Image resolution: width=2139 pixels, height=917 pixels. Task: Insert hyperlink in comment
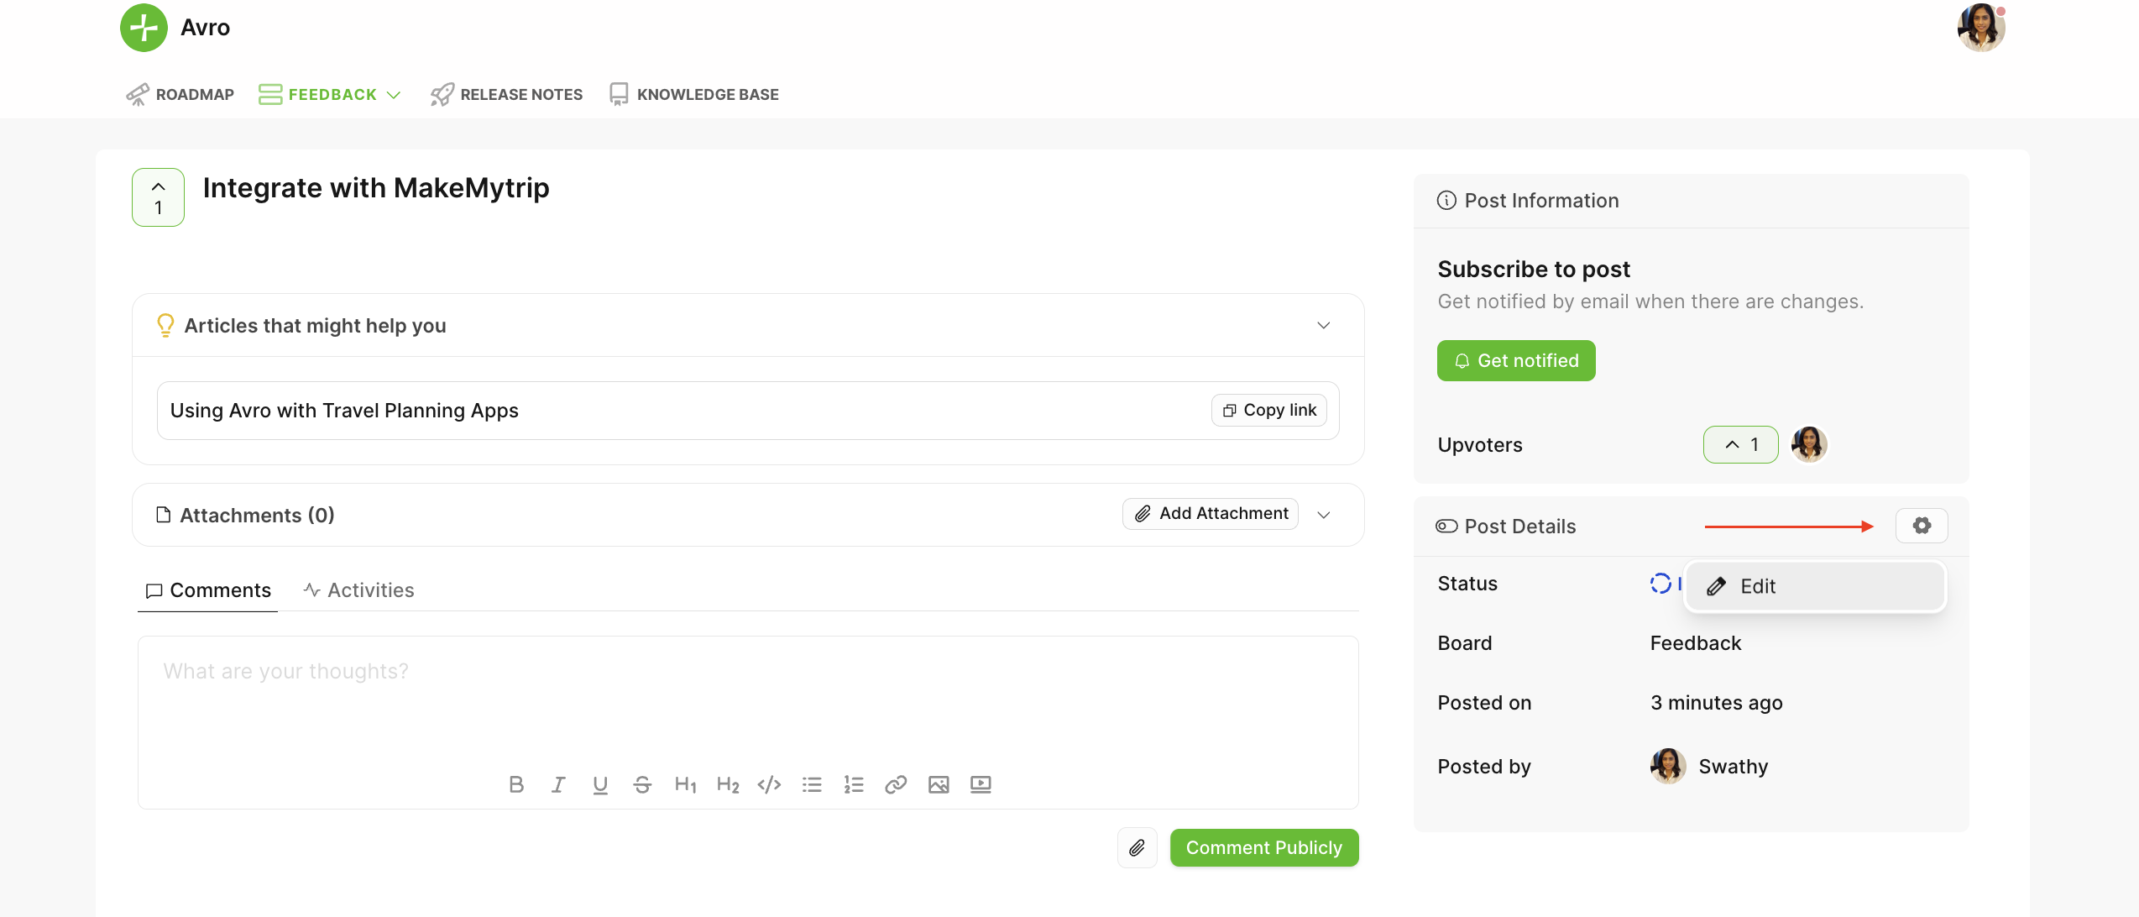(896, 784)
